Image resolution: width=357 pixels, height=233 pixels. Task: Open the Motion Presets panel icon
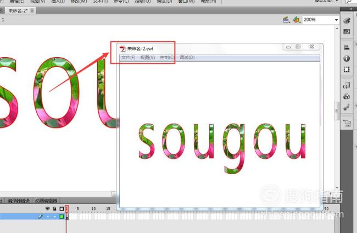pos(347,107)
